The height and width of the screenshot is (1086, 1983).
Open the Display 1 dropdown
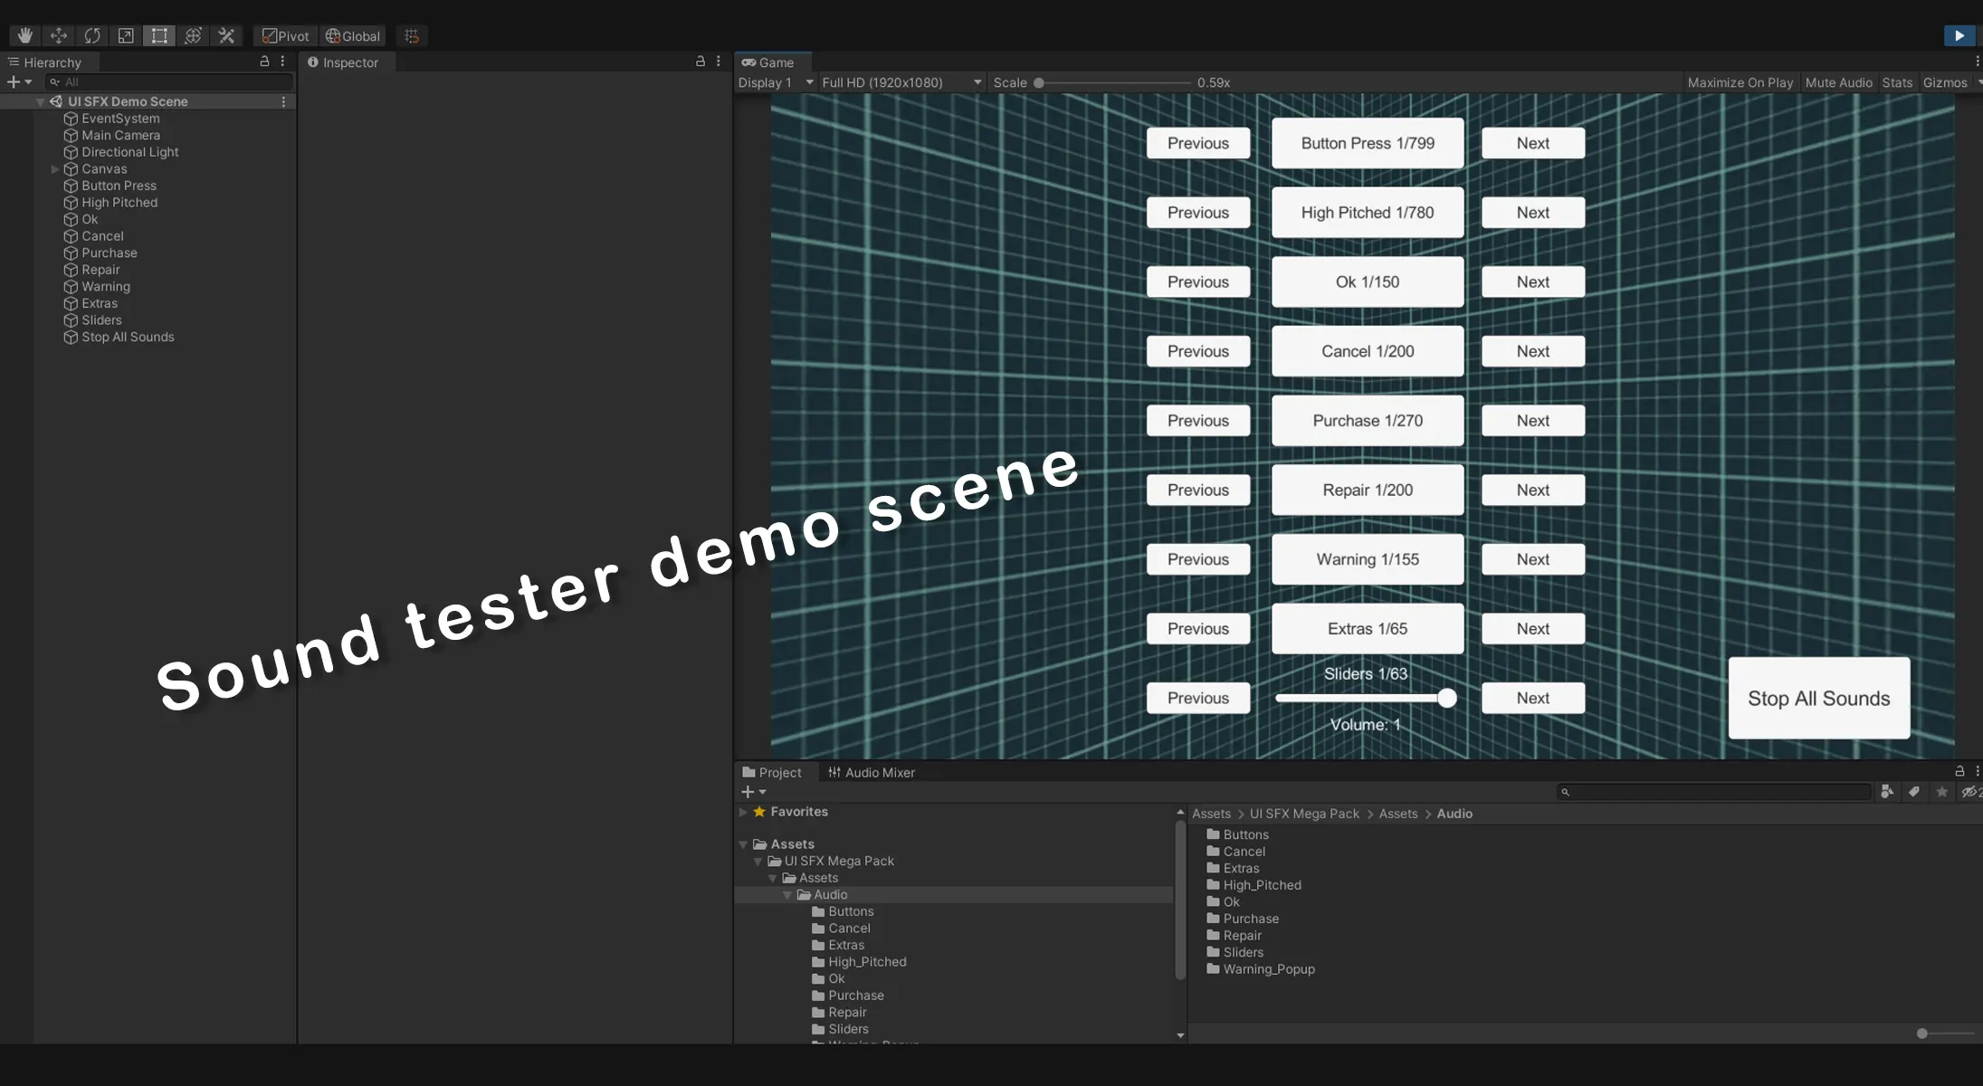(776, 82)
